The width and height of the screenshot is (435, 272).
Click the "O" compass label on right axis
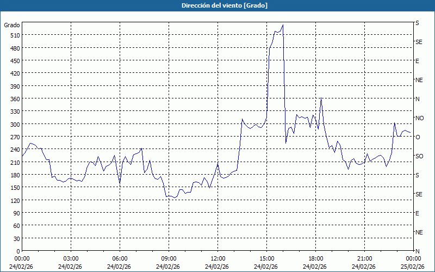(x=418, y=137)
